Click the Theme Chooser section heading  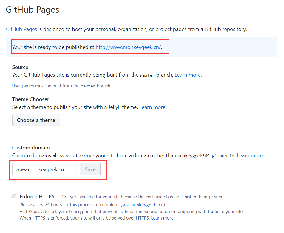click(x=31, y=99)
